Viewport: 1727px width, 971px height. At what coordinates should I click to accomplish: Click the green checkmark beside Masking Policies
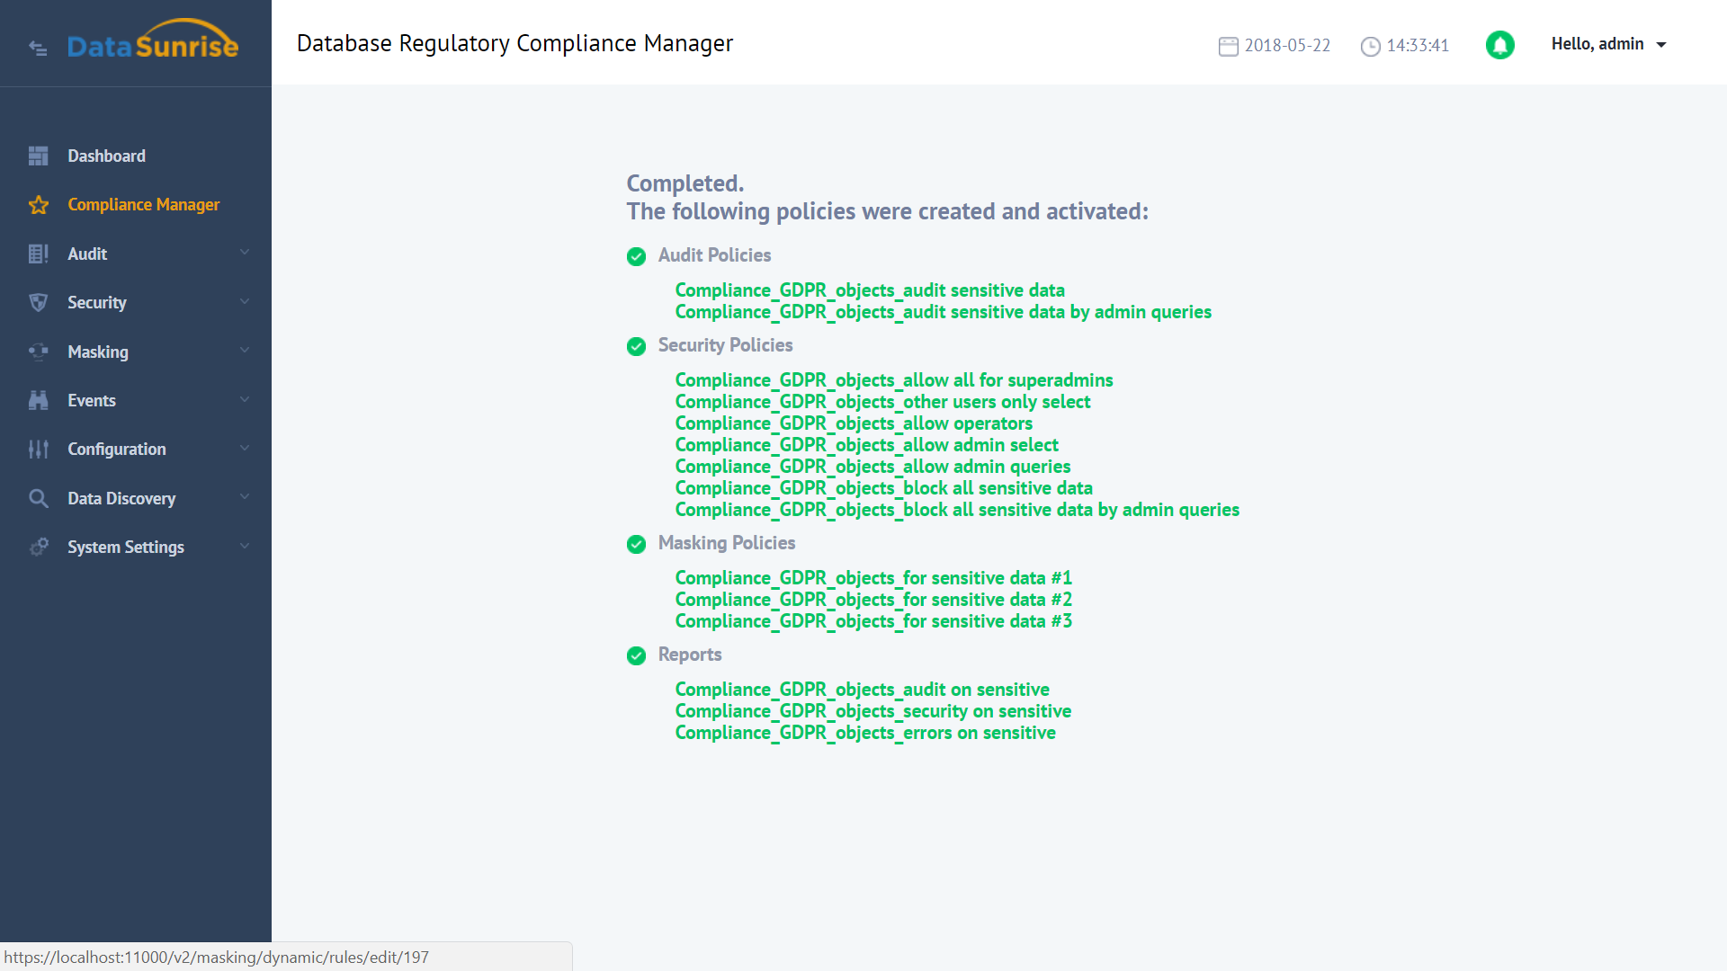[x=636, y=545]
